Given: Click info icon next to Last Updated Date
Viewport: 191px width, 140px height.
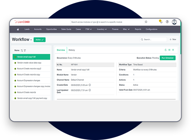Looking at the screenshot, I should pyautogui.click(x=90, y=90).
